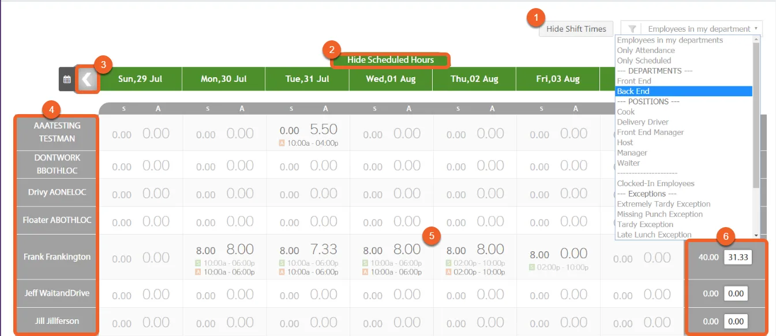The width and height of the screenshot is (776, 336).
Task: Select Late Lunch Exception option
Action: (654, 235)
